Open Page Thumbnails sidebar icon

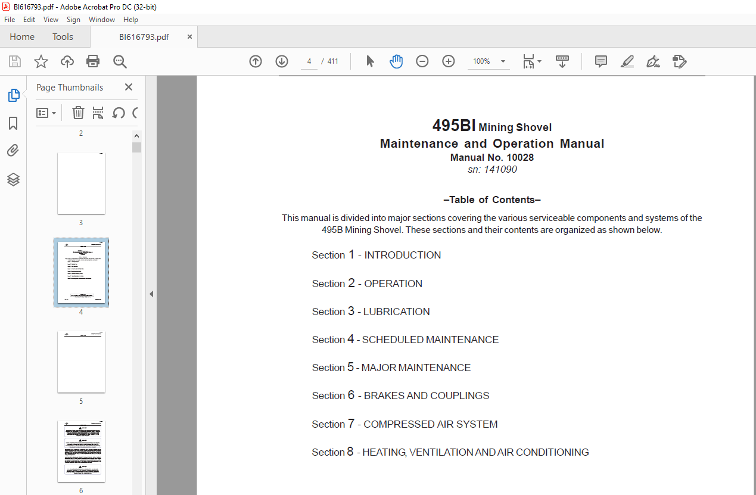(x=13, y=95)
